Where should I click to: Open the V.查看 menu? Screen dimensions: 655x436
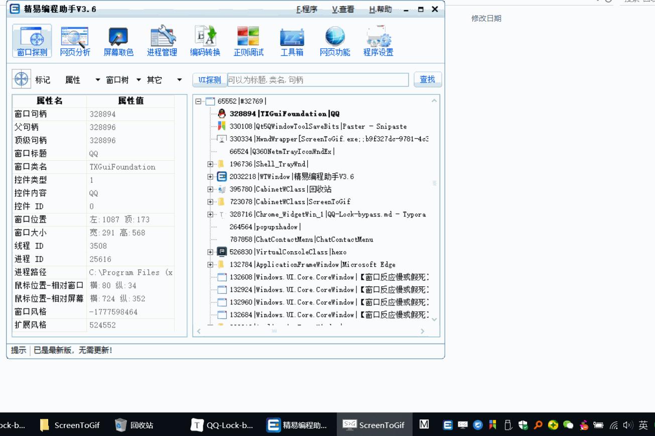(x=343, y=9)
